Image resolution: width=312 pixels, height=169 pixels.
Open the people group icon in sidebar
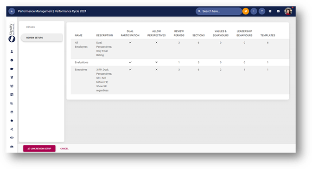(x=12, y=86)
